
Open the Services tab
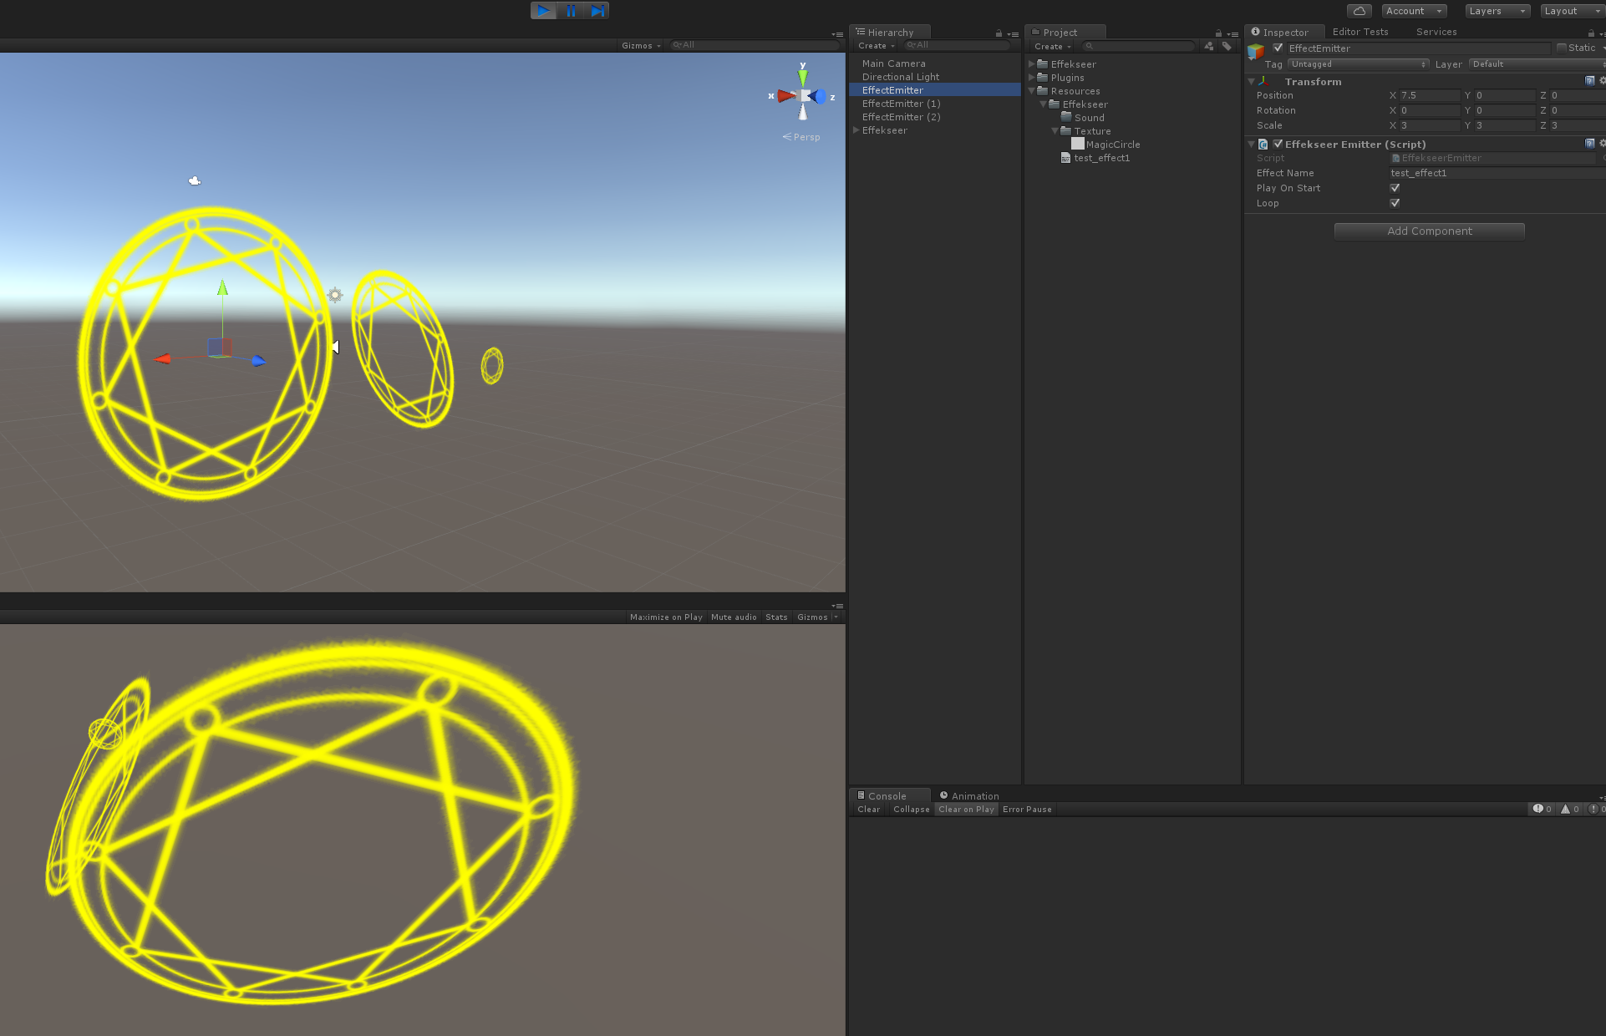click(x=1436, y=31)
